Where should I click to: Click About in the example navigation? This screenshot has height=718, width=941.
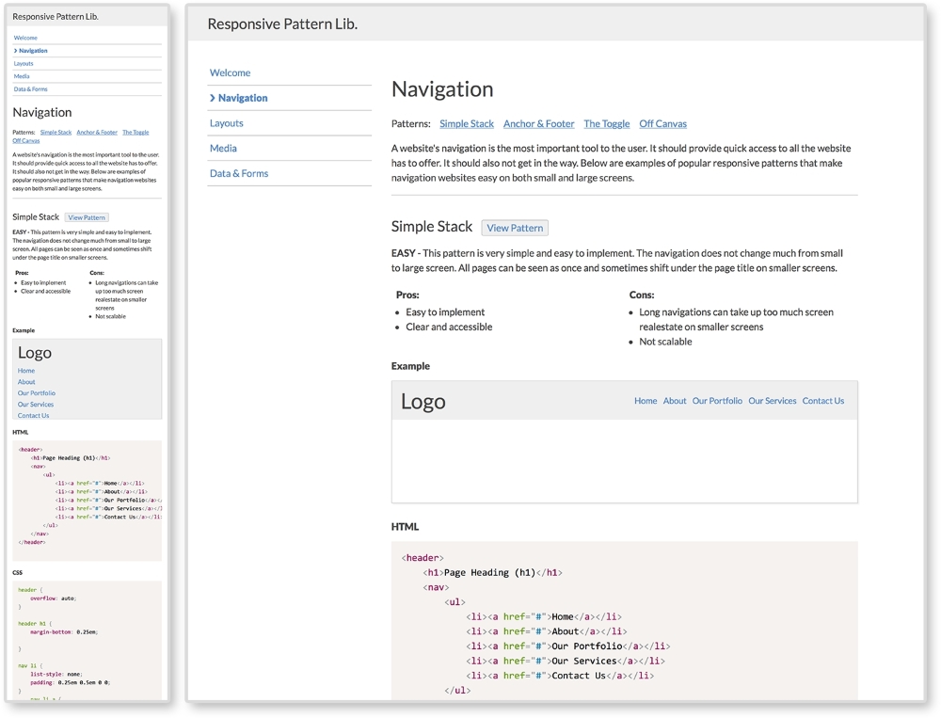coord(675,401)
